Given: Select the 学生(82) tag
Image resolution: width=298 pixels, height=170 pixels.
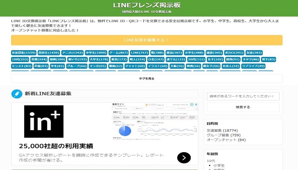Looking at the screenshot, I should tap(57, 66).
